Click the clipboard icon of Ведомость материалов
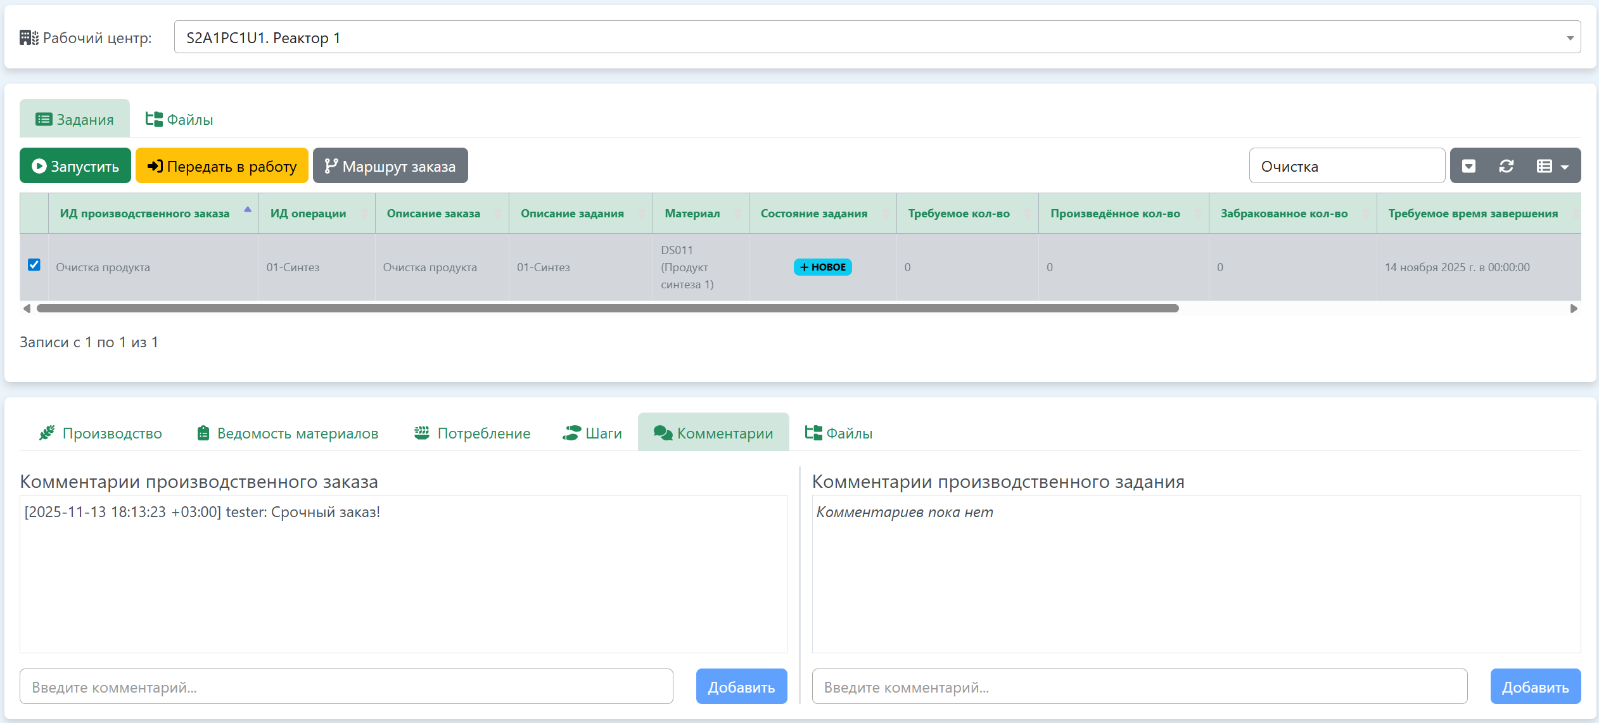This screenshot has width=1599, height=723. click(203, 433)
